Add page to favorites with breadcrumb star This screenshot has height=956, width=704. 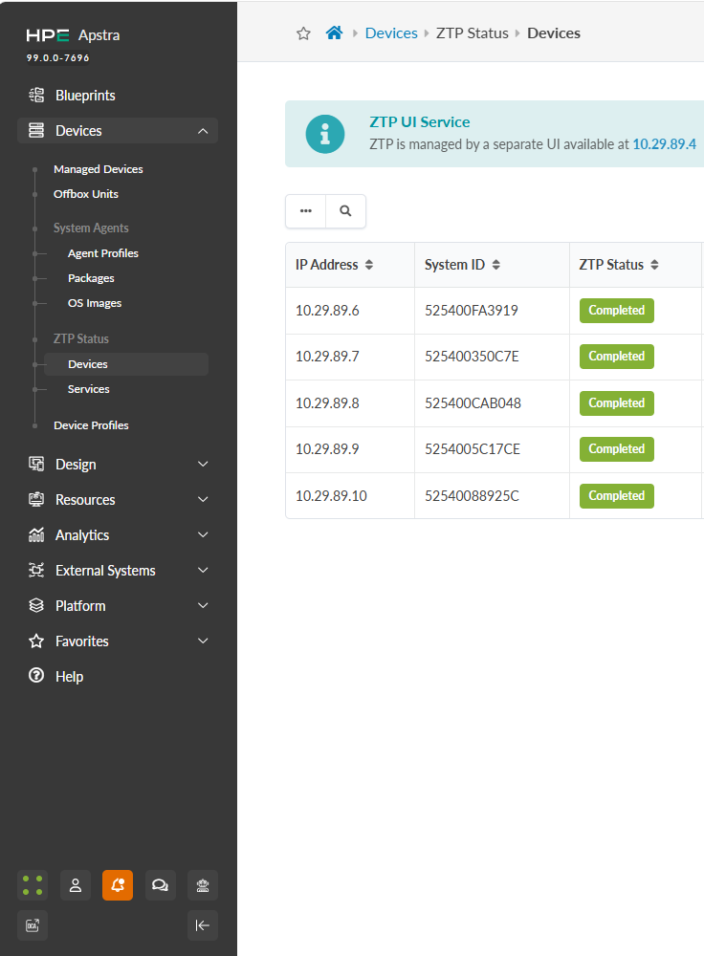pyautogui.click(x=303, y=33)
